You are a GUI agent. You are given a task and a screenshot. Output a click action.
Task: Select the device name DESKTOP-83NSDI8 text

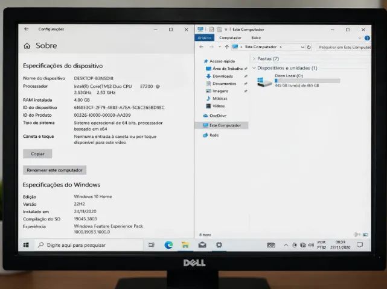point(94,78)
